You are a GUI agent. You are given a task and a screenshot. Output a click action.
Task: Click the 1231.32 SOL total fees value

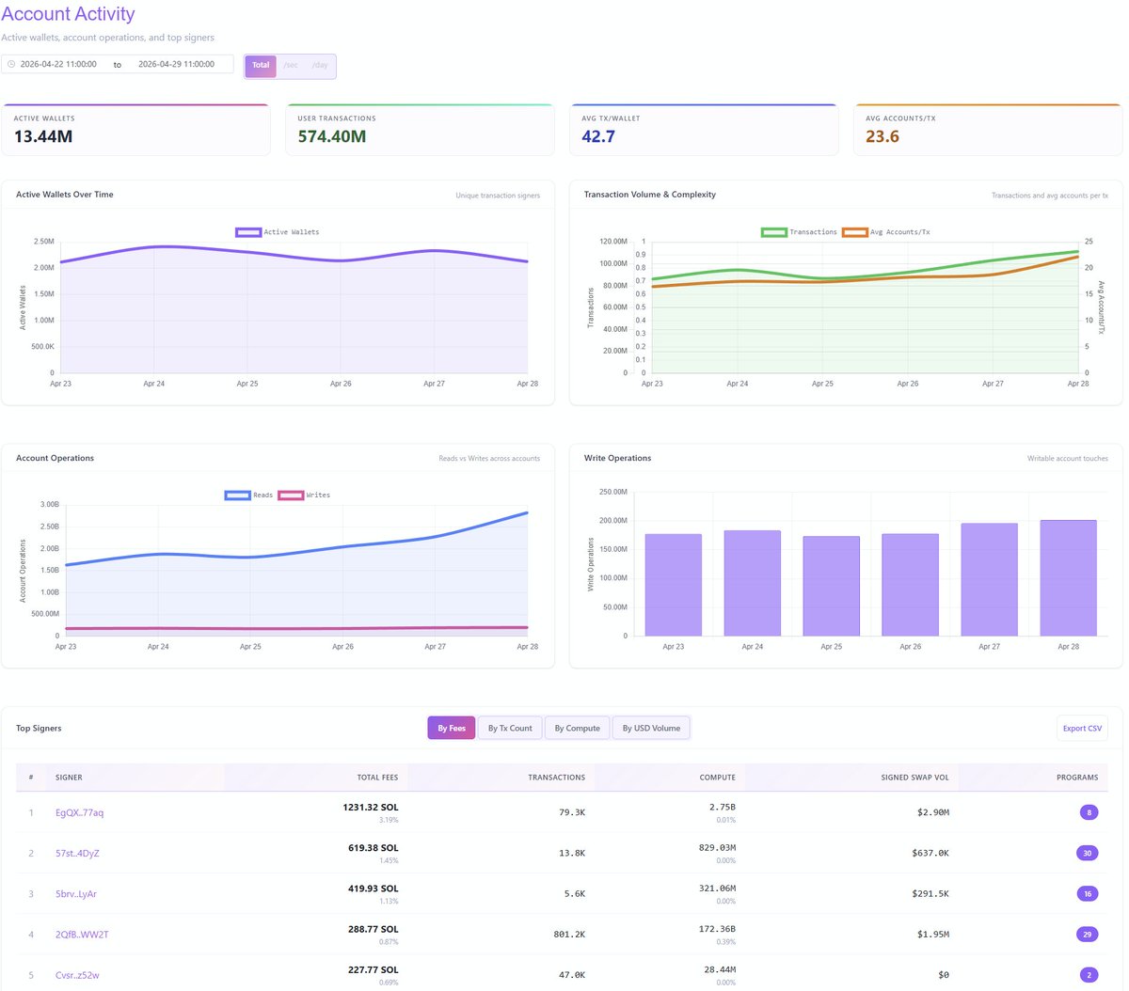pos(371,807)
